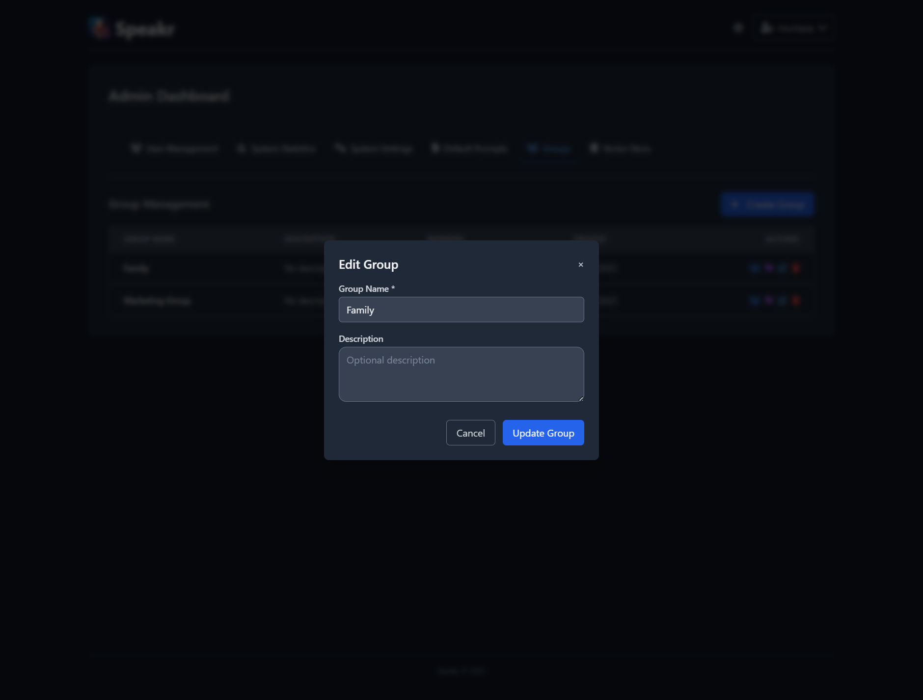
Task: Click first blue icon in Marketing Group row
Action: (755, 300)
